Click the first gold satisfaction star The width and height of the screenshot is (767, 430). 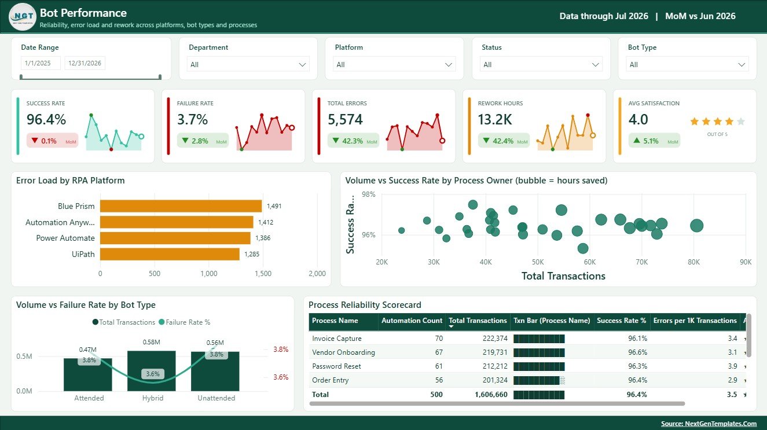tap(694, 122)
